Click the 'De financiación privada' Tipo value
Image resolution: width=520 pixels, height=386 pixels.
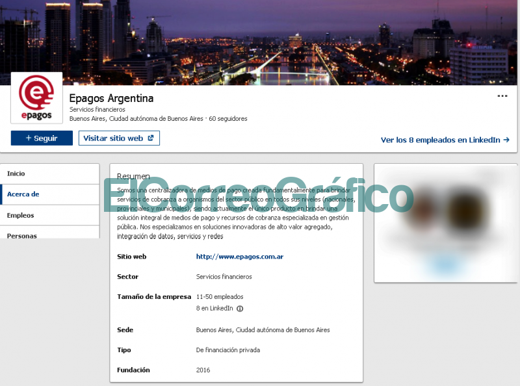tap(228, 350)
